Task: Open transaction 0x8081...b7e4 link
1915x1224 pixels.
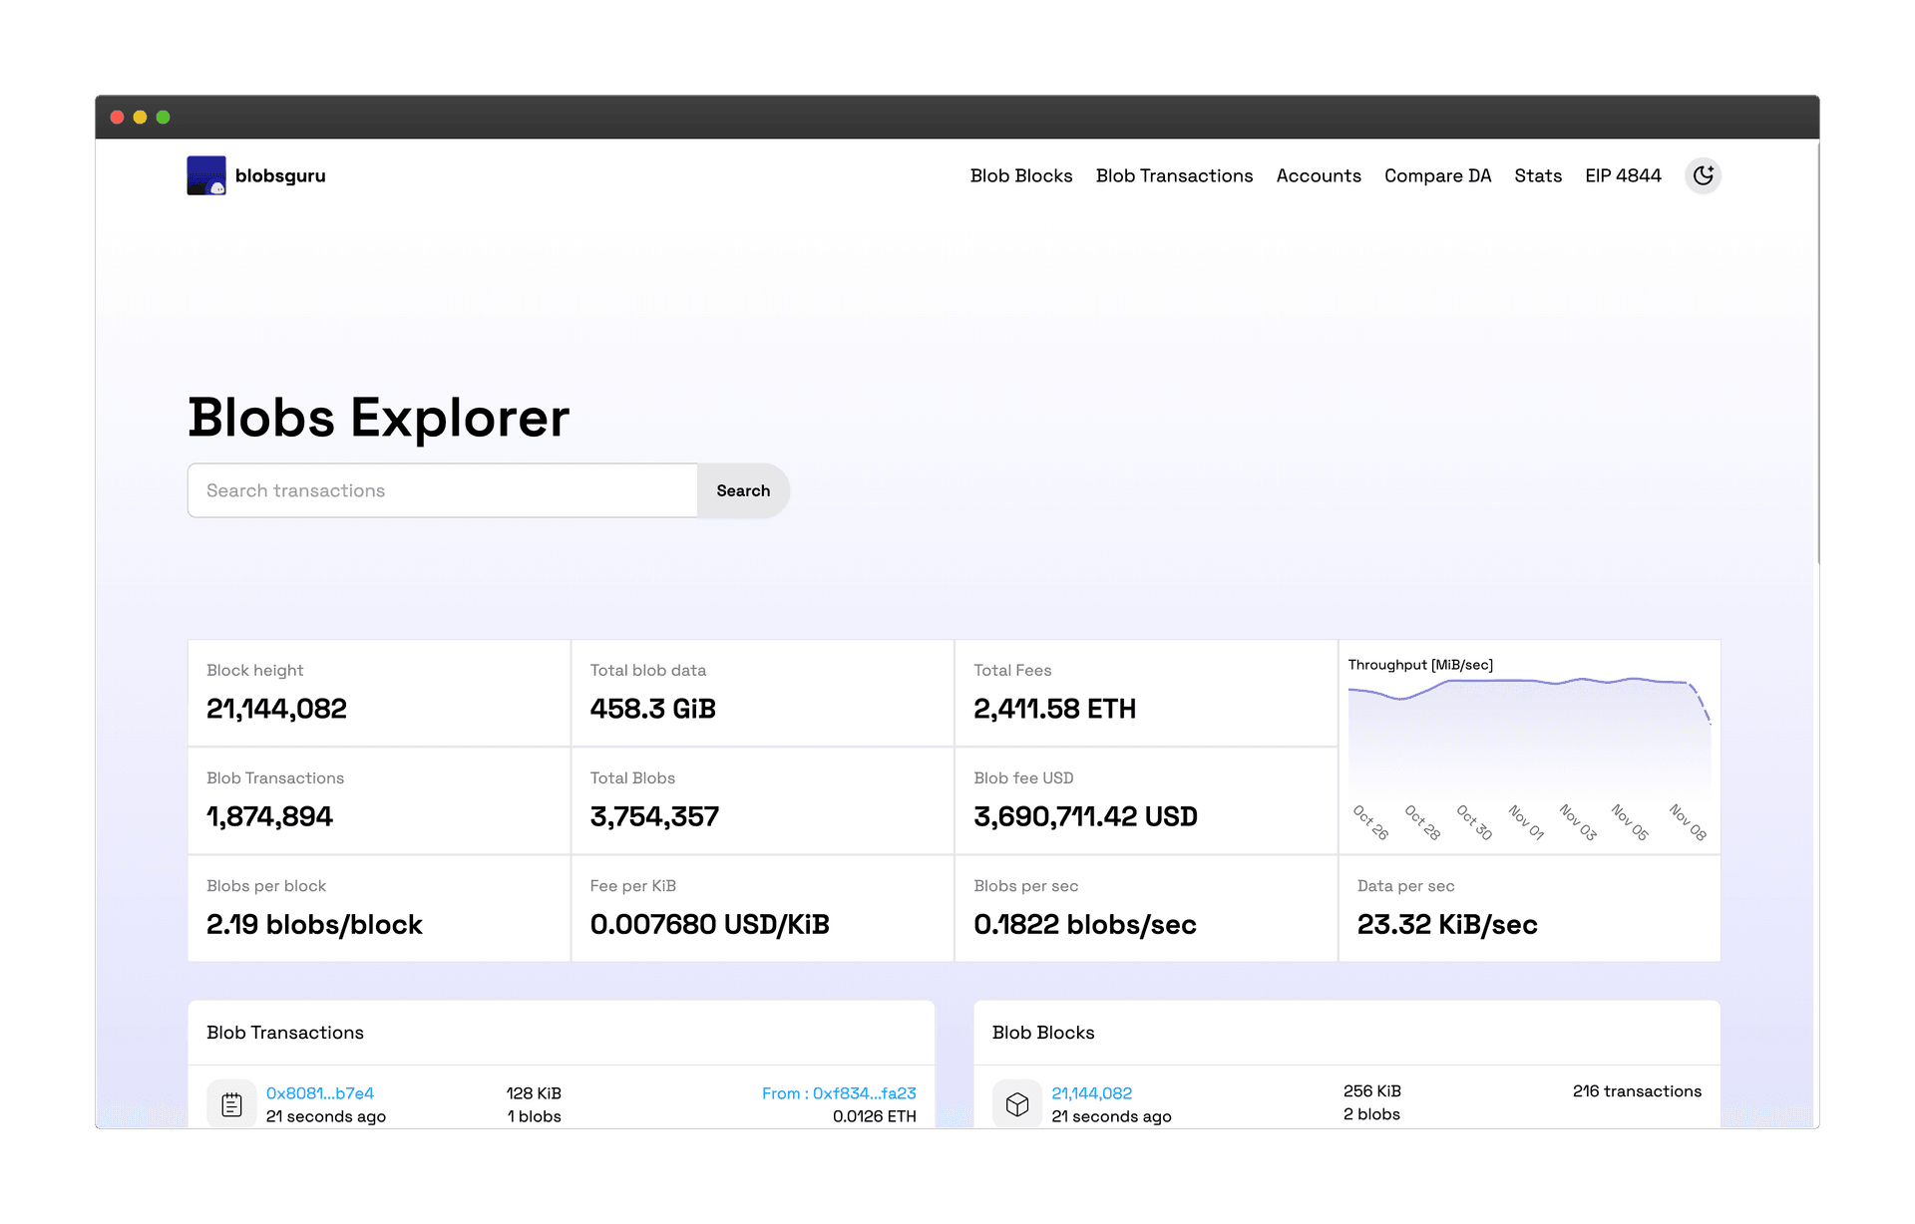Action: 319,1093
